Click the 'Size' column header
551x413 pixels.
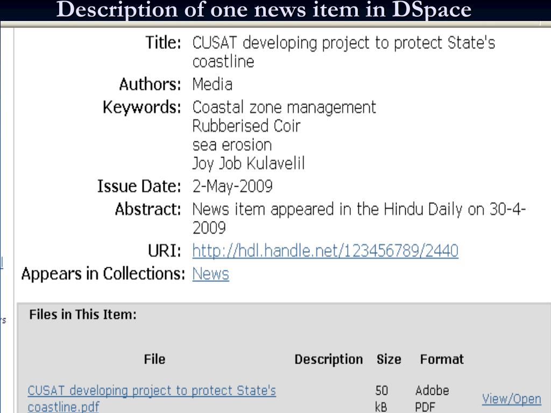coord(388,359)
